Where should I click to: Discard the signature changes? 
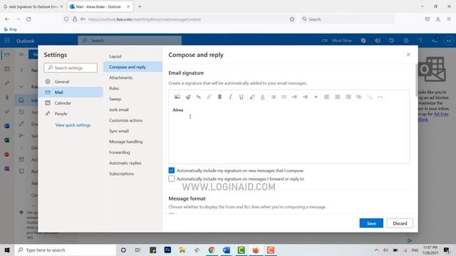click(x=400, y=223)
